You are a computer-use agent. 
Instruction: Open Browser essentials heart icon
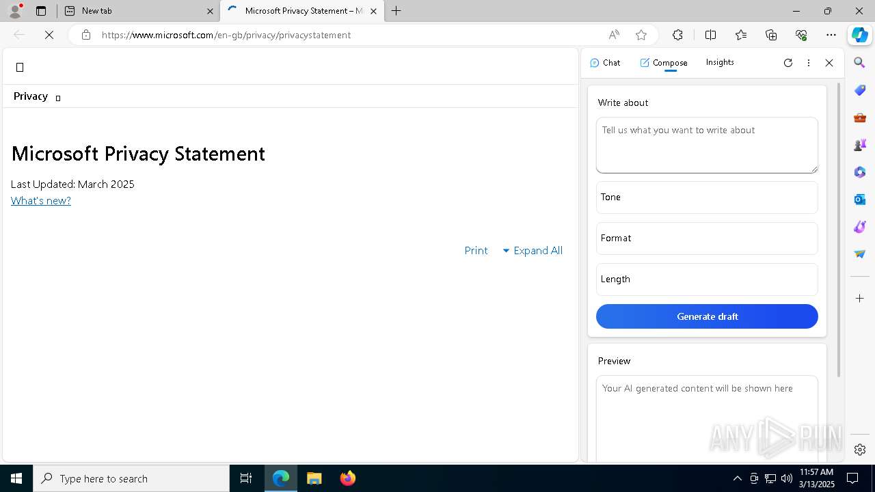801,35
